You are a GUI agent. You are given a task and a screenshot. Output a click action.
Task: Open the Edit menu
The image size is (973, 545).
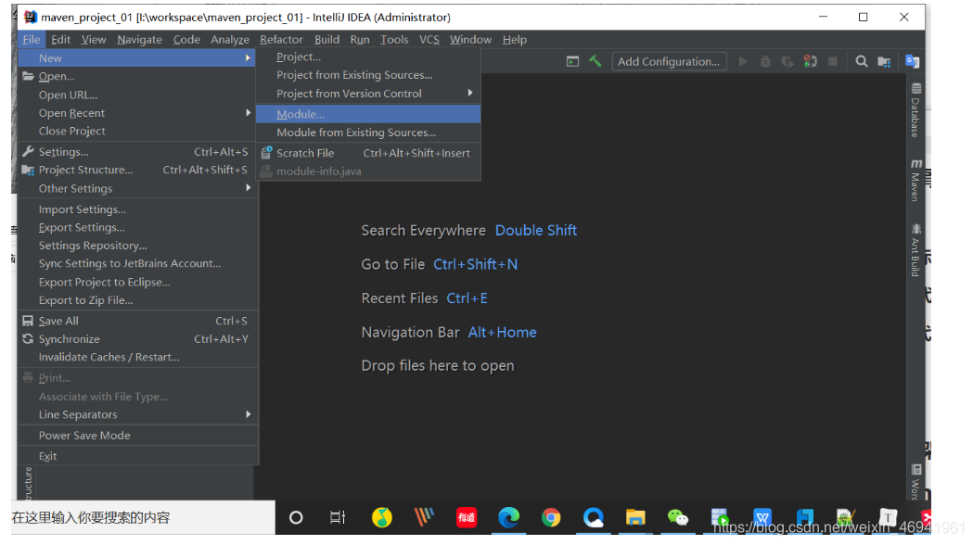tap(60, 39)
